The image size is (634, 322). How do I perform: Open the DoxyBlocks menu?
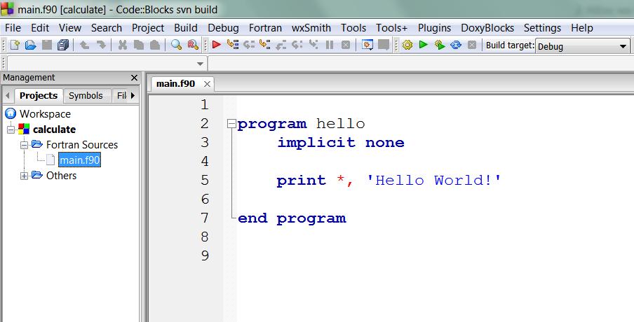(x=487, y=28)
